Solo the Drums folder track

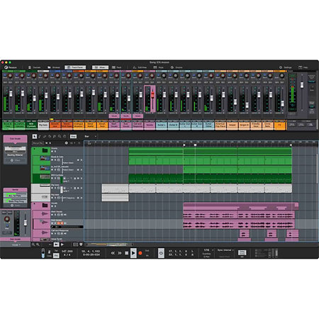(x=55, y=152)
